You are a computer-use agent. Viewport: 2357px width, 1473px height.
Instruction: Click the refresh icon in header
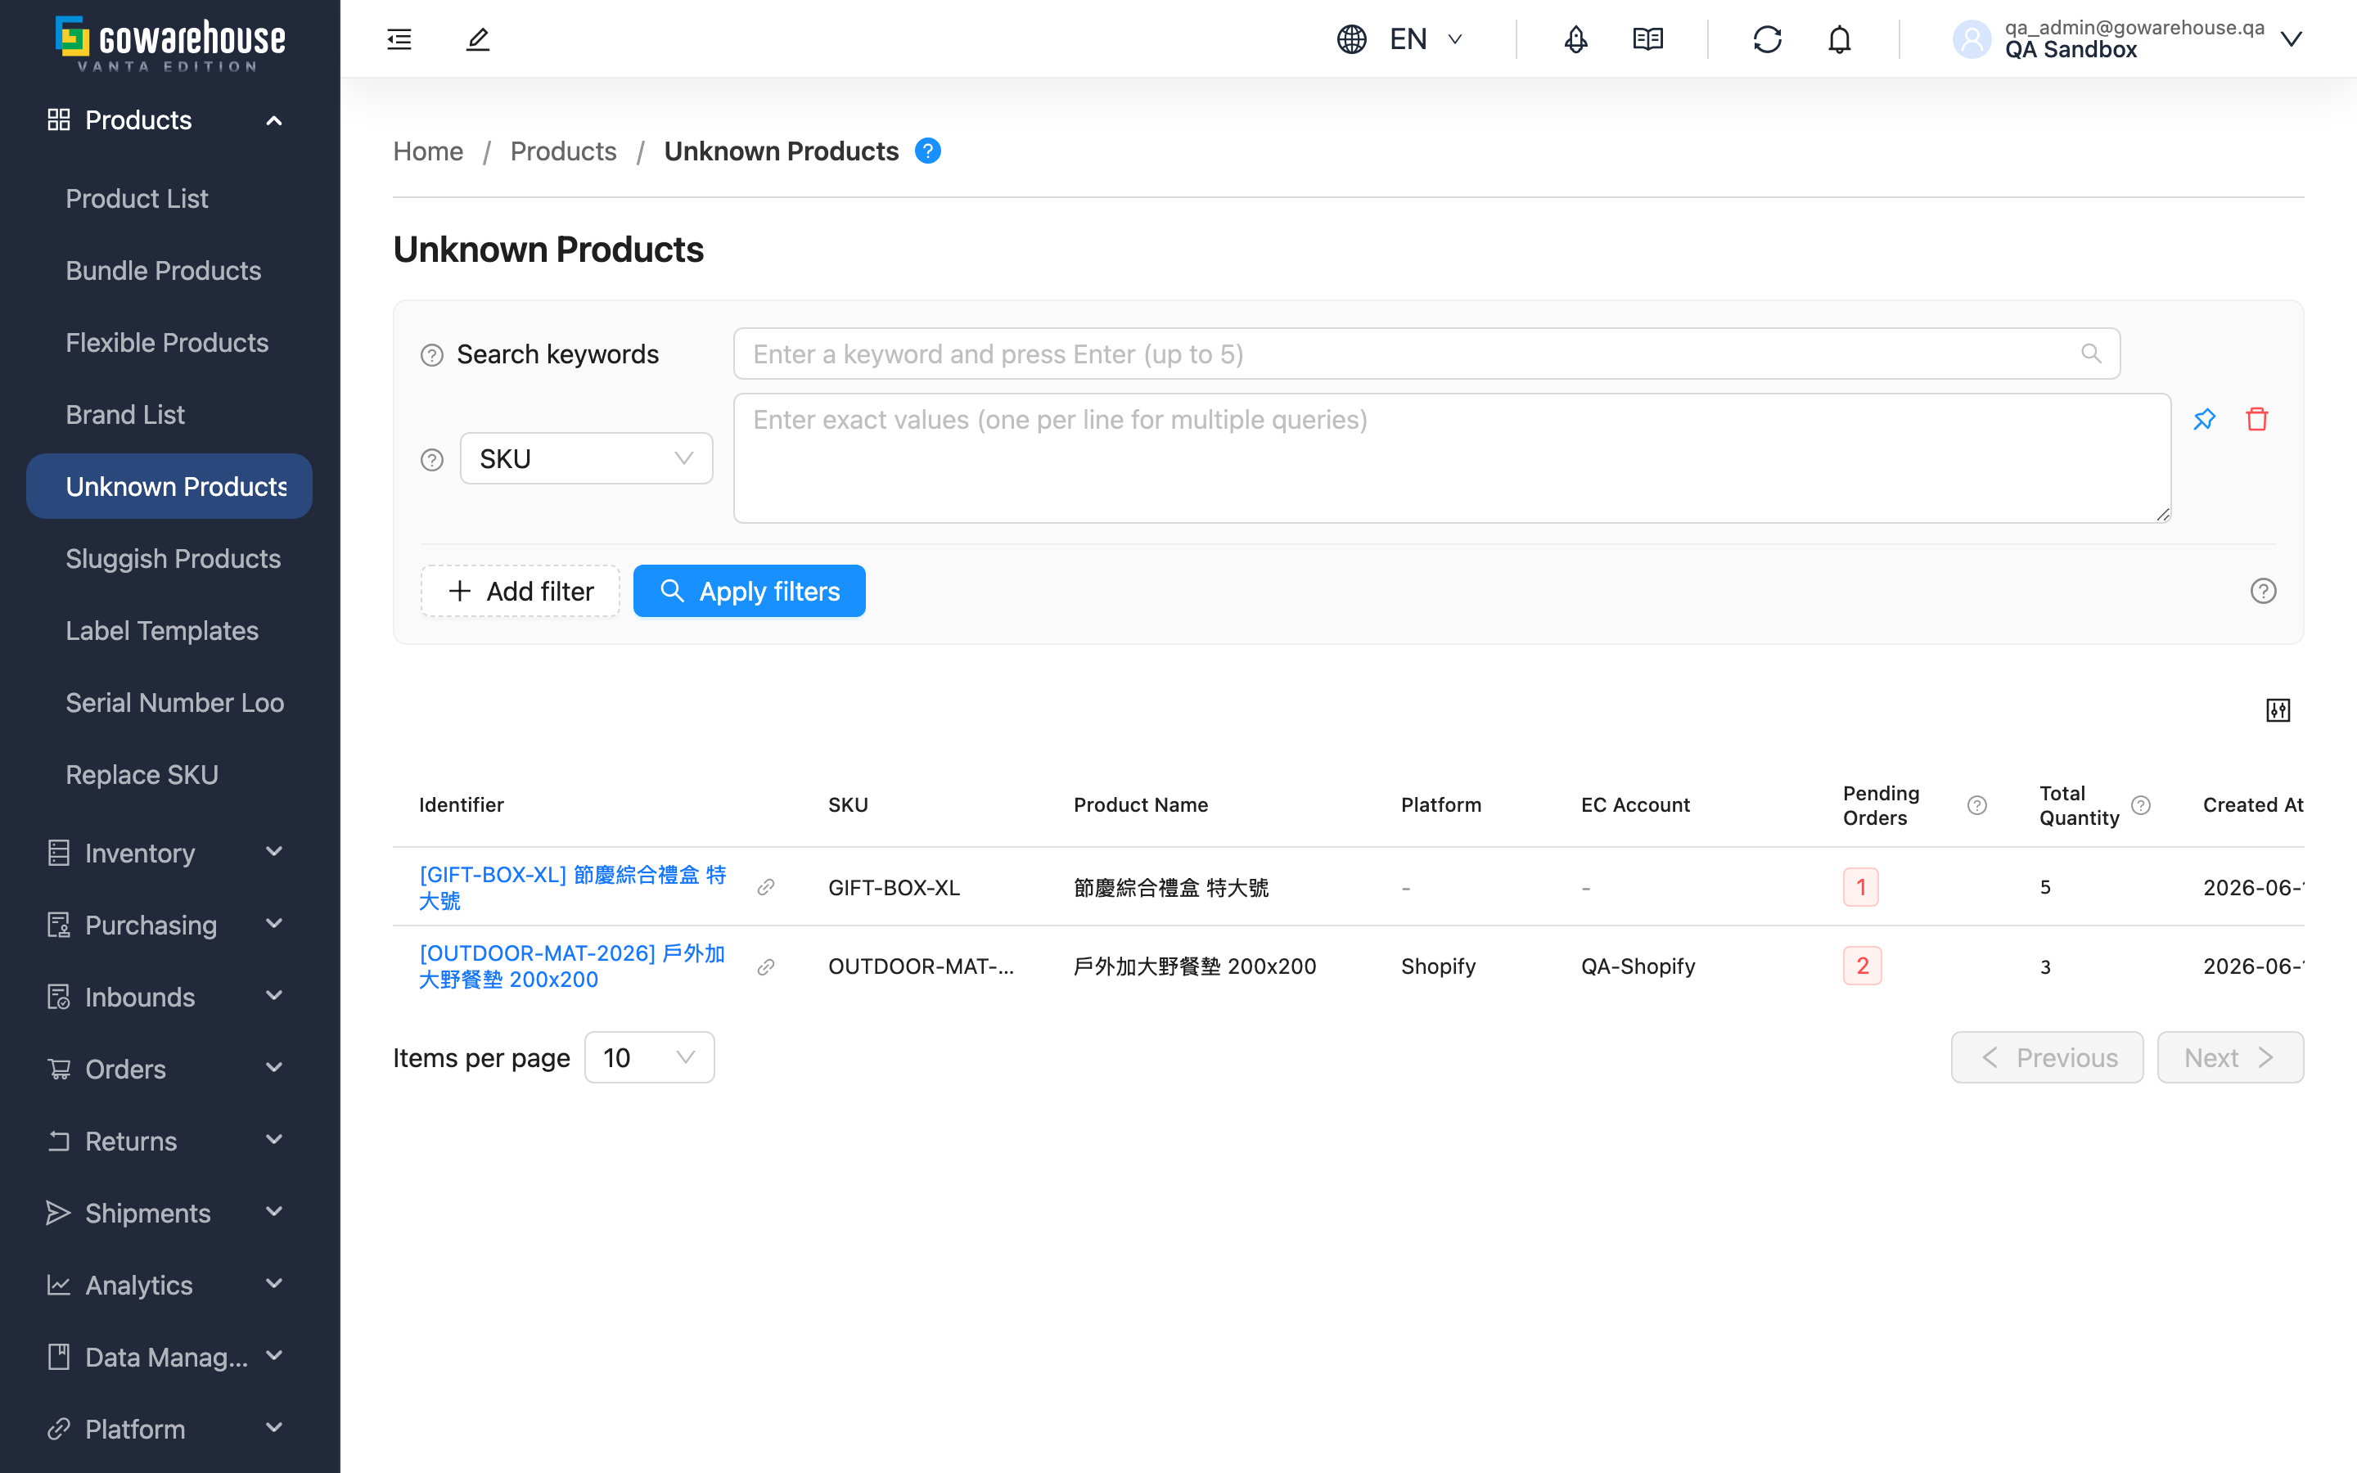coord(1767,39)
